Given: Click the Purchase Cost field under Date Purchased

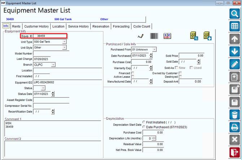Looking at the screenshot, I should coord(142,62).
